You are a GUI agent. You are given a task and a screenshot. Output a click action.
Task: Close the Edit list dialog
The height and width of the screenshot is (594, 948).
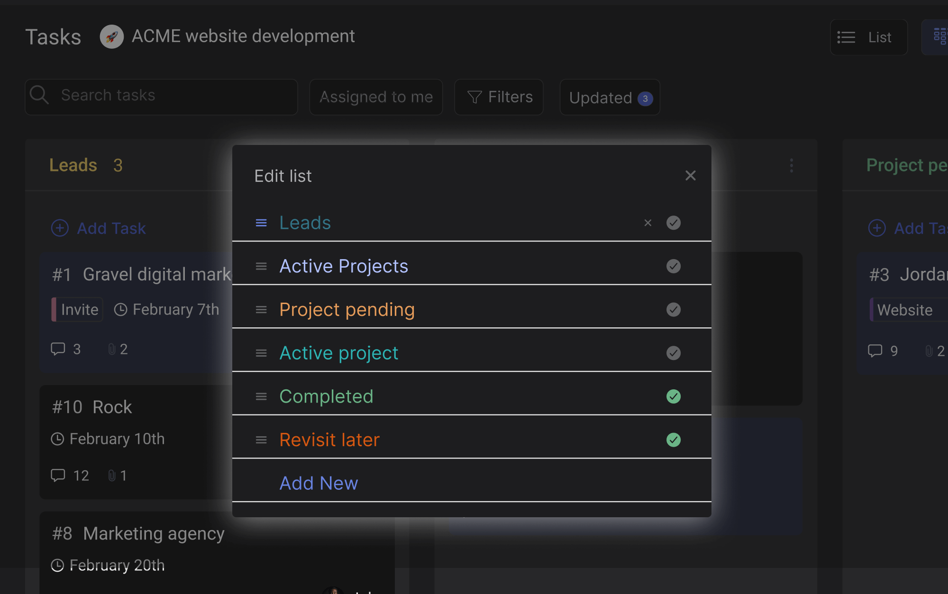pos(690,176)
